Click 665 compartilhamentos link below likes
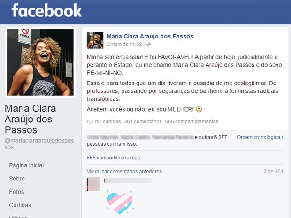Viewport: 291px width, 218px height. 113,158
